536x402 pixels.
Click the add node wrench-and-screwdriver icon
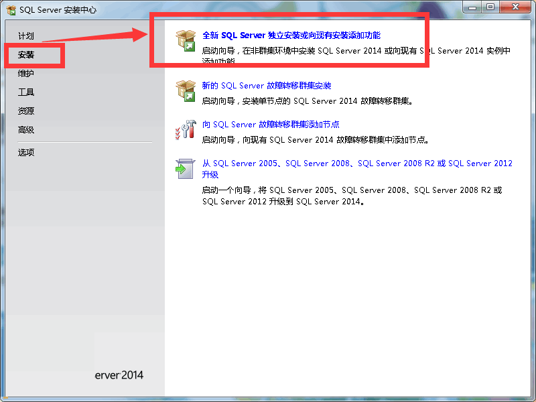tap(185, 130)
